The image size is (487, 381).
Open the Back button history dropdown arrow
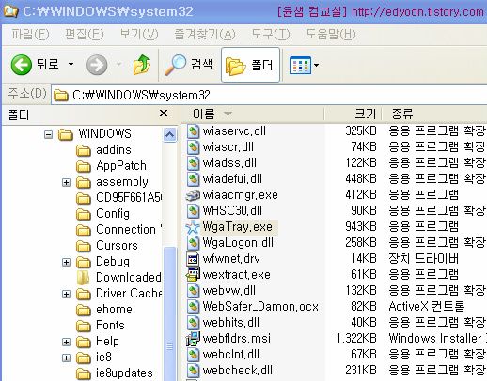click(x=71, y=65)
